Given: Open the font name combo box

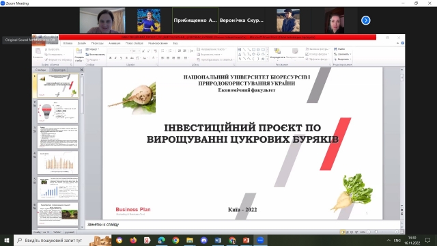Looking at the screenshot, I should [119, 51].
